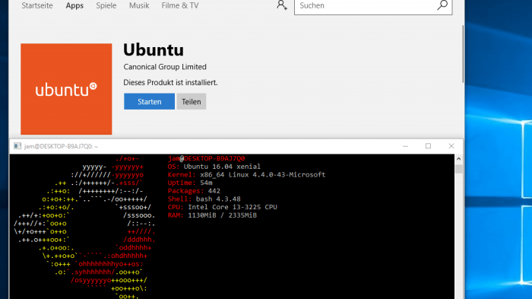Click the orange Ubuntu app logo
The height and width of the screenshot is (299, 532).
[66, 89]
